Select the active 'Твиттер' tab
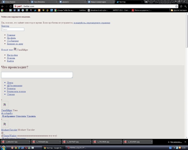The width and height of the screenshot is (188, 150). (129, 2)
